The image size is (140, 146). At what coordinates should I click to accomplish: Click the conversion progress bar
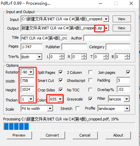69,126
